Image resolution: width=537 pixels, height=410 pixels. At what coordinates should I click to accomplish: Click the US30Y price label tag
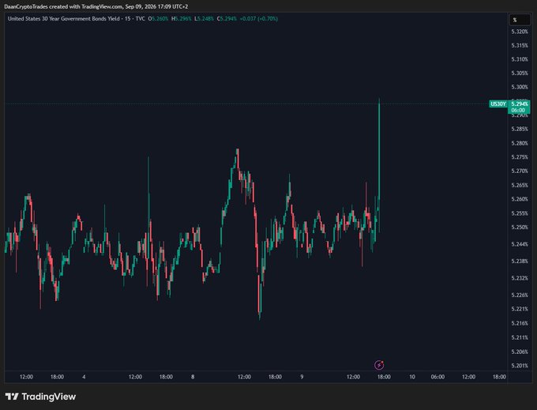click(x=498, y=104)
